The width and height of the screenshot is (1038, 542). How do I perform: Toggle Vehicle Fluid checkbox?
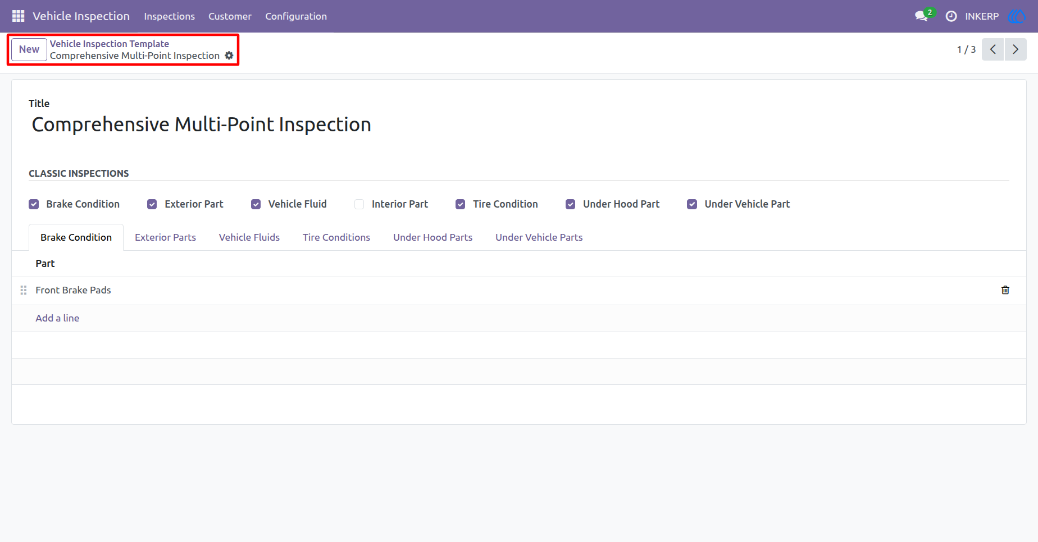[256, 204]
